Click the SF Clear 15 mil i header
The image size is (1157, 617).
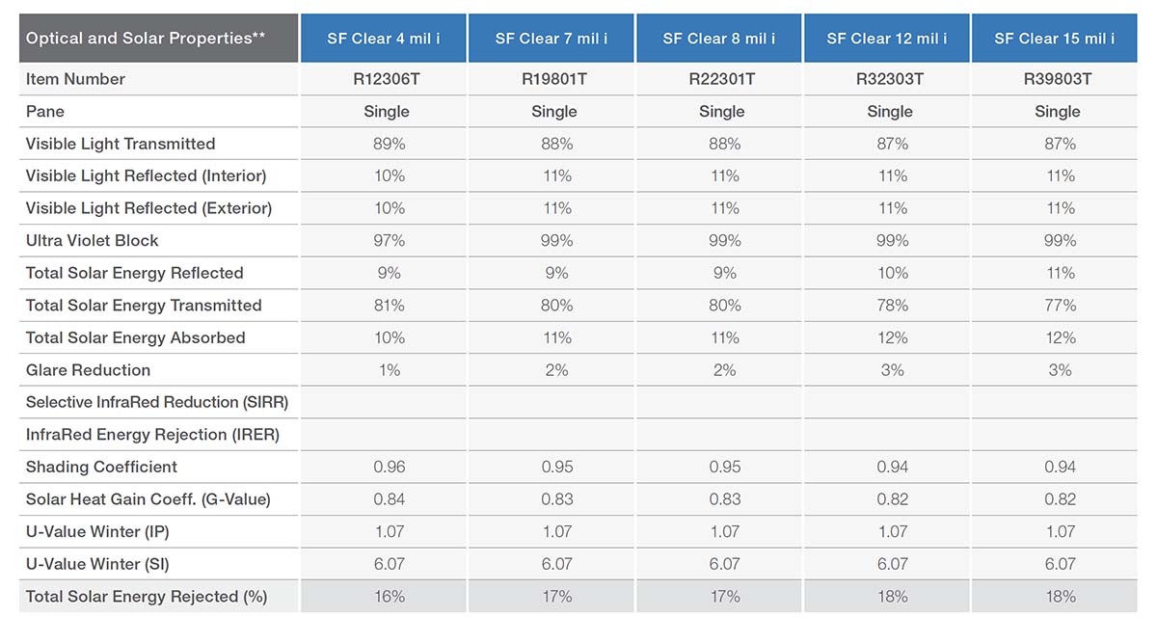point(1055,39)
